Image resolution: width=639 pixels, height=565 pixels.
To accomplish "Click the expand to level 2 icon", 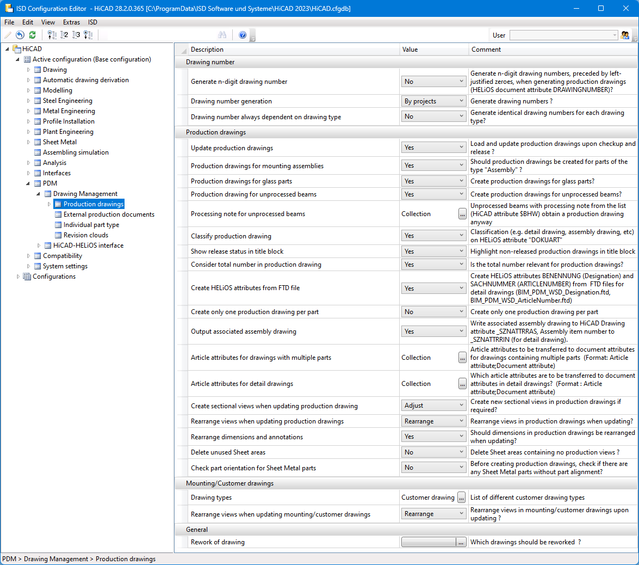I will (x=64, y=35).
